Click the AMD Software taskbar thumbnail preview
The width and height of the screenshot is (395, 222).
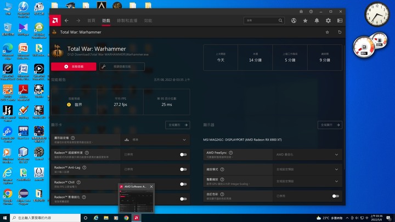(x=136, y=201)
